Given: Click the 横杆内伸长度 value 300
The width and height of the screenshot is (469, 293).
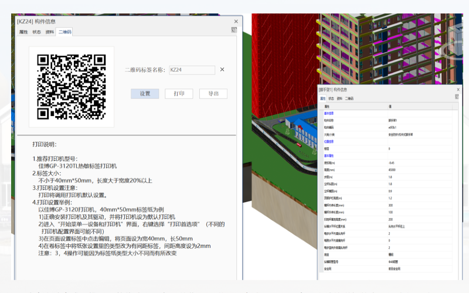Looking at the screenshot, I should tap(390, 206).
